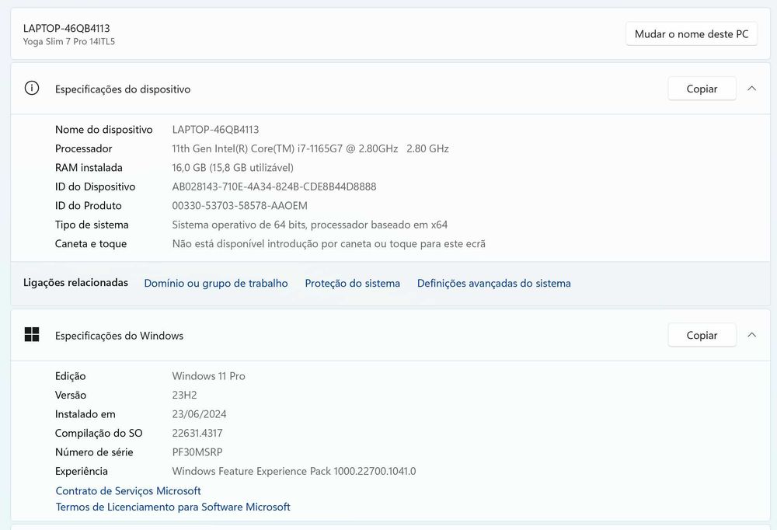Select the device name value in specifications
The height and width of the screenshot is (530, 777).
coord(215,130)
